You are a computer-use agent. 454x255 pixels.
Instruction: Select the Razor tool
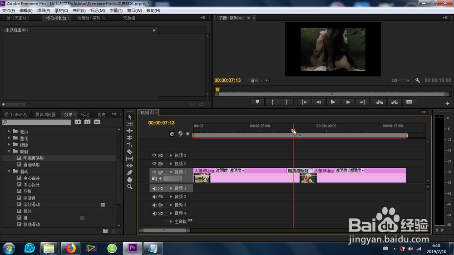pos(130,152)
